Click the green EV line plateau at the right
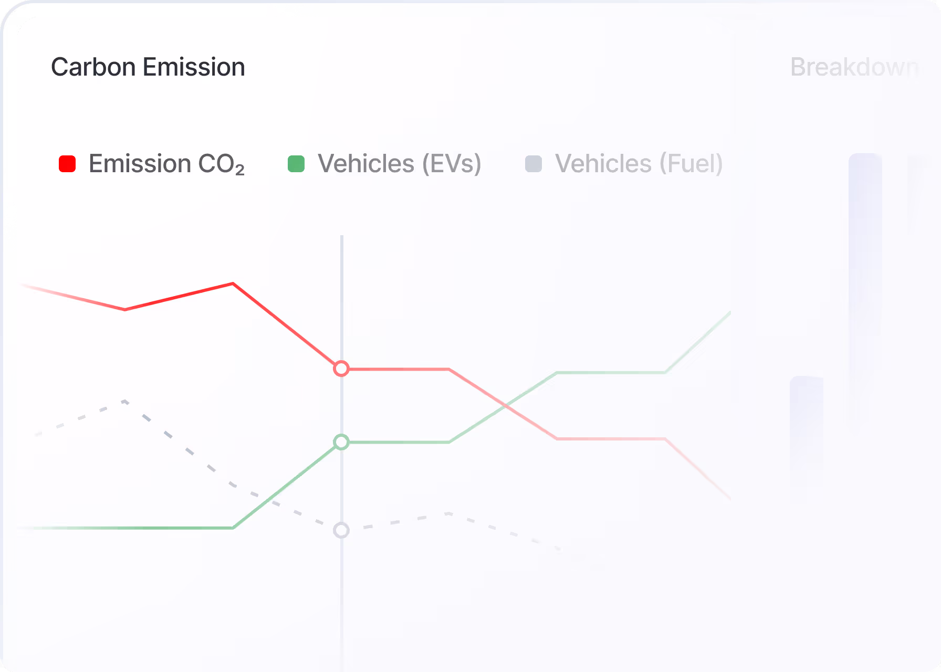This screenshot has height=672, width=941. [611, 373]
